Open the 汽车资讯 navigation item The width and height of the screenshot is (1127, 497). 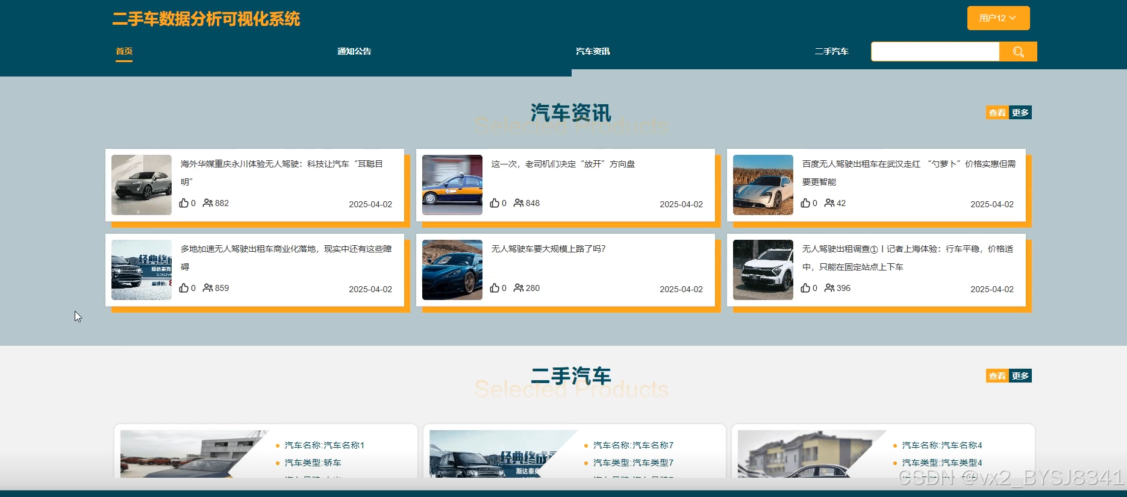click(593, 51)
